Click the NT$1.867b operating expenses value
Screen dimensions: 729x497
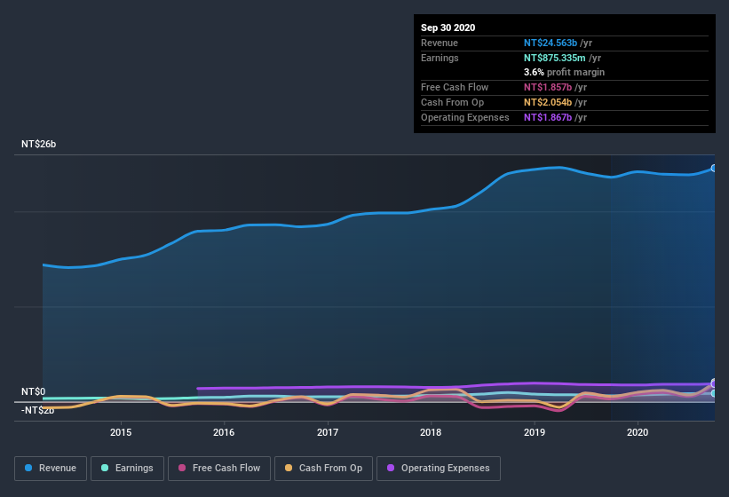548,117
